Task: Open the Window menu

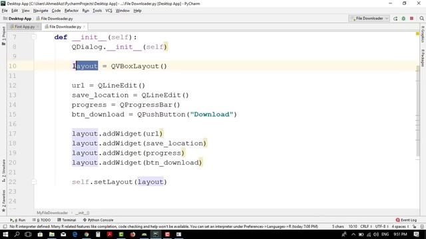Action: [122, 11]
